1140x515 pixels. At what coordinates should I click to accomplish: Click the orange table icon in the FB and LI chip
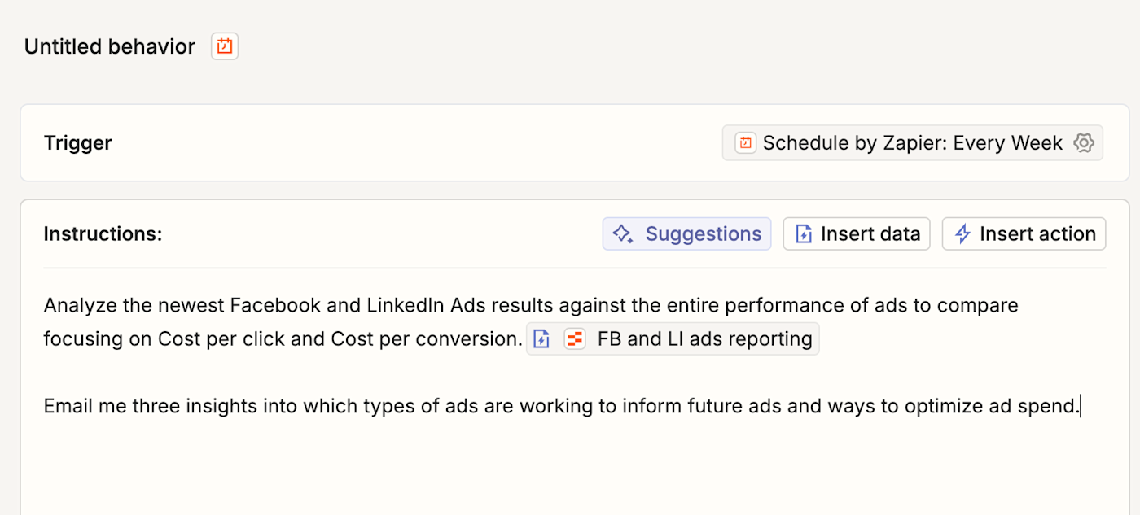pos(575,339)
